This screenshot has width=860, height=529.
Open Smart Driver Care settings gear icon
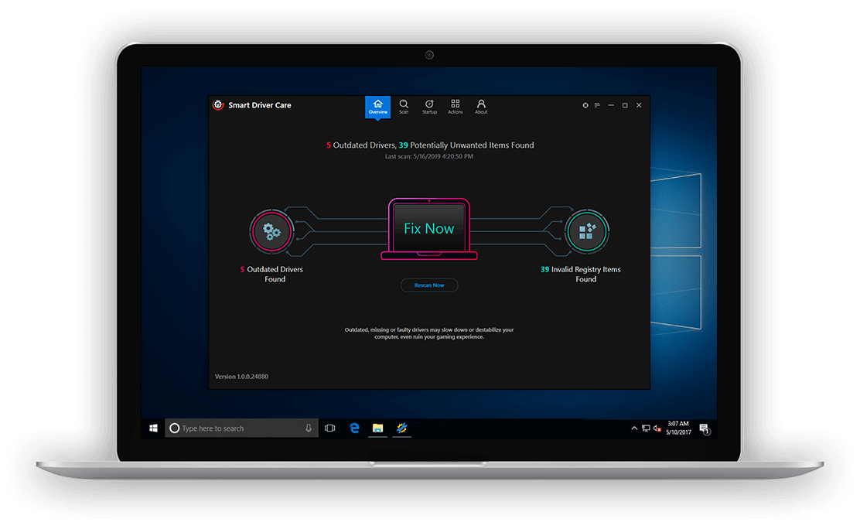[585, 104]
